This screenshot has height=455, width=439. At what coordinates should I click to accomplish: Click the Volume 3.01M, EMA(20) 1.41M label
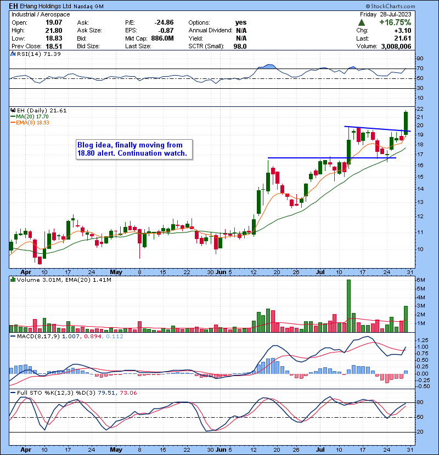click(64, 280)
